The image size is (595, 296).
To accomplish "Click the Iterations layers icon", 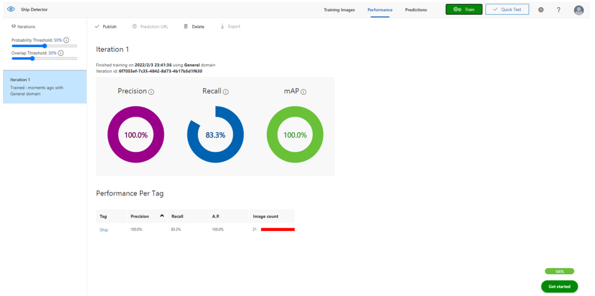I will 14,27.
